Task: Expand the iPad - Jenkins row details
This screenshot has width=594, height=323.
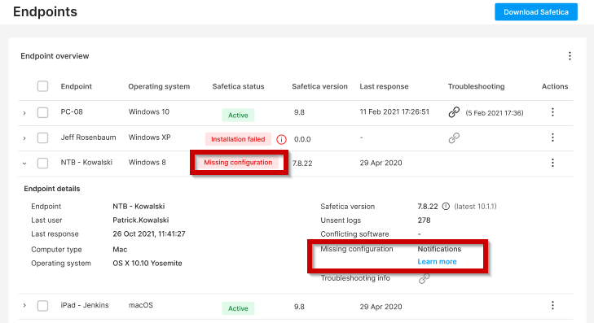Action: [24, 305]
